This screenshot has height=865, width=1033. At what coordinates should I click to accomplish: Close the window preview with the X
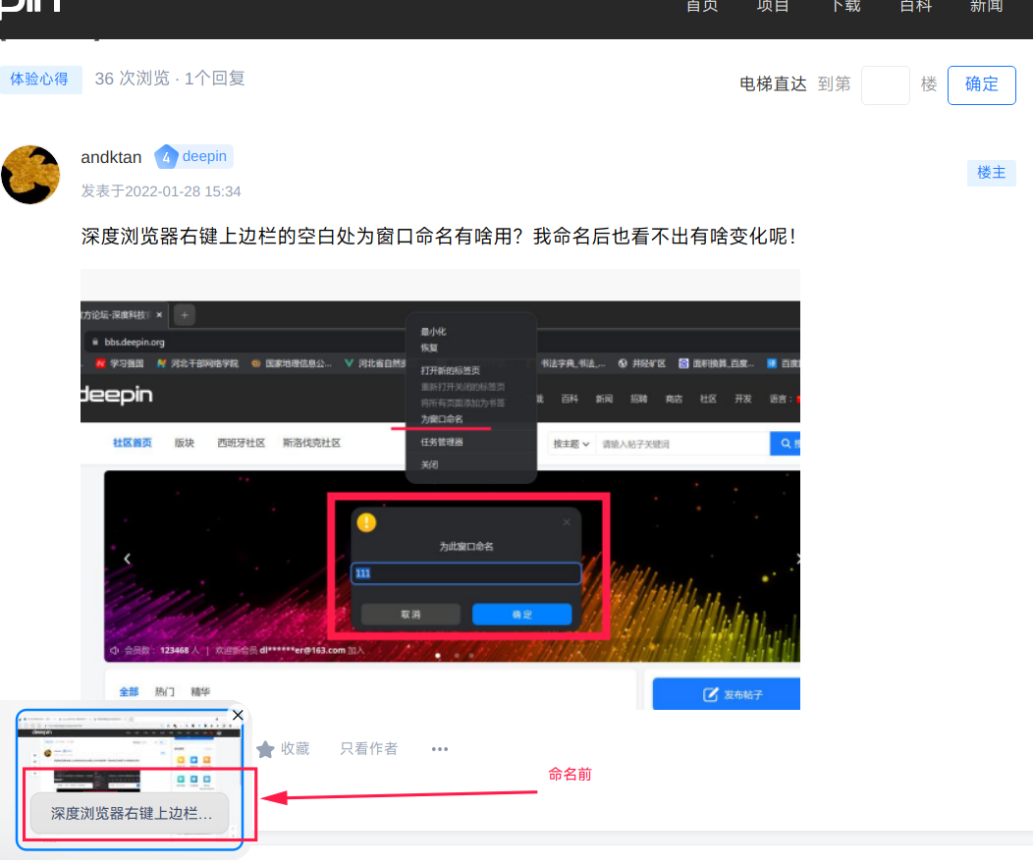pos(238,715)
